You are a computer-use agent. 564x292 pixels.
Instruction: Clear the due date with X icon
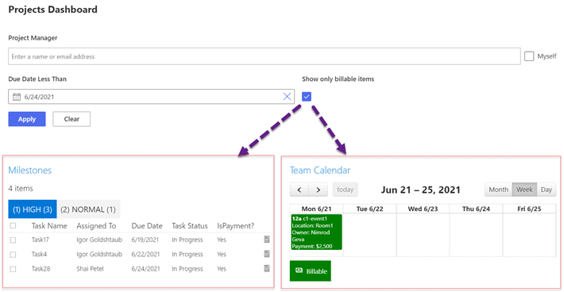point(287,97)
